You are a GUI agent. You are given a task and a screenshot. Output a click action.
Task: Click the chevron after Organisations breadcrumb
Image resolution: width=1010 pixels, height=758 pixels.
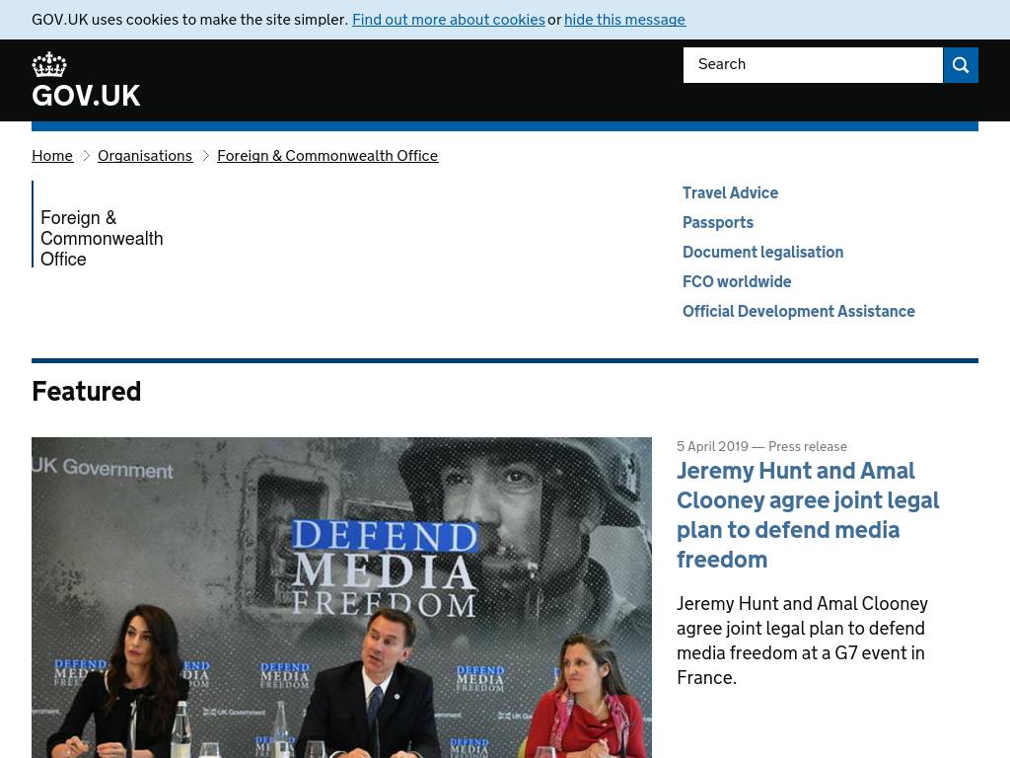click(x=205, y=156)
